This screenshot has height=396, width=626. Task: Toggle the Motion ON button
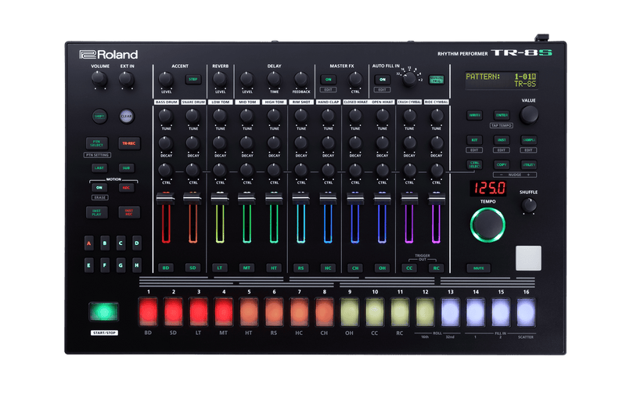pyautogui.click(x=99, y=188)
